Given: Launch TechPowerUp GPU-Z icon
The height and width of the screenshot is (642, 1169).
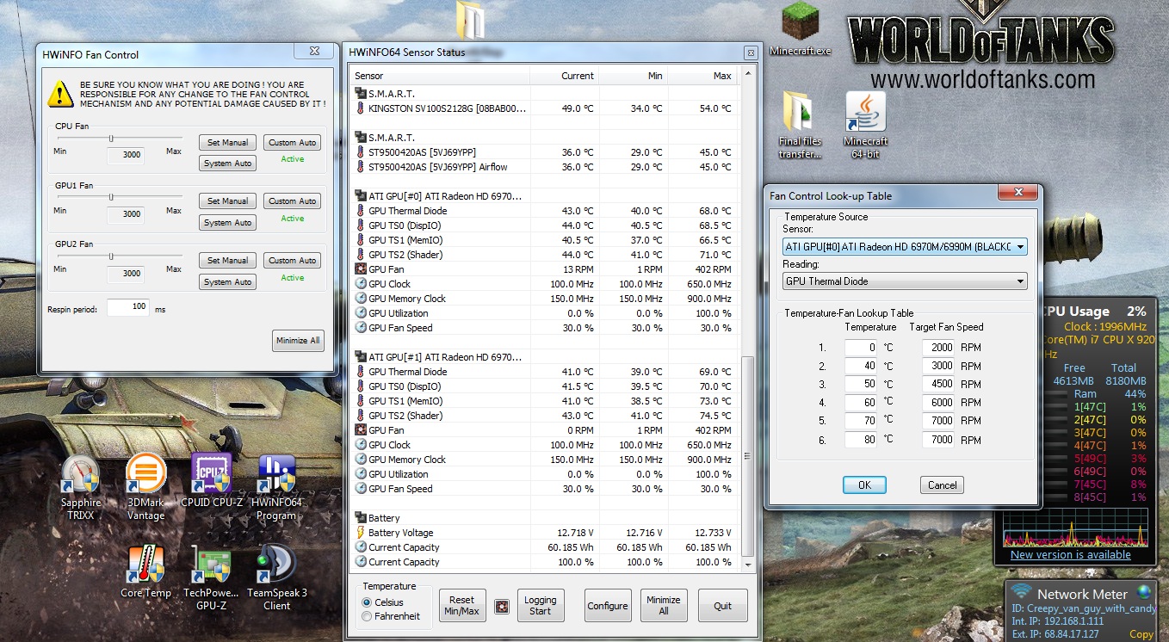Looking at the screenshot, I should tap(211, 577).
